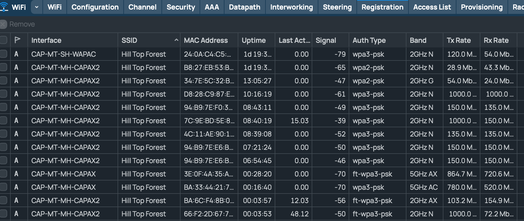Open the Access List tab

click(432, 7)
